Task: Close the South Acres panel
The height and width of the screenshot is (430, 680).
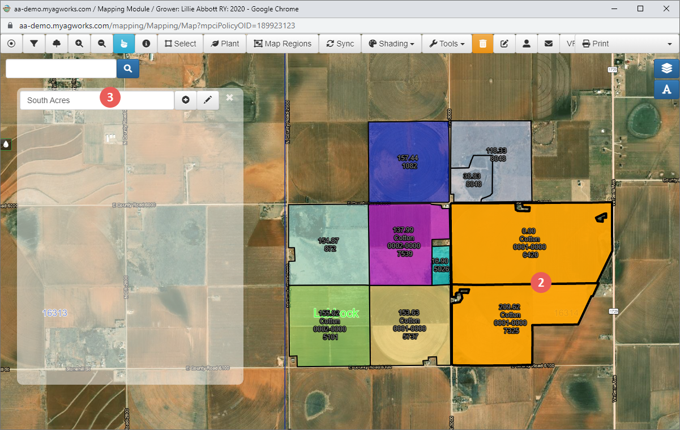Action: (x=229, y=97)
